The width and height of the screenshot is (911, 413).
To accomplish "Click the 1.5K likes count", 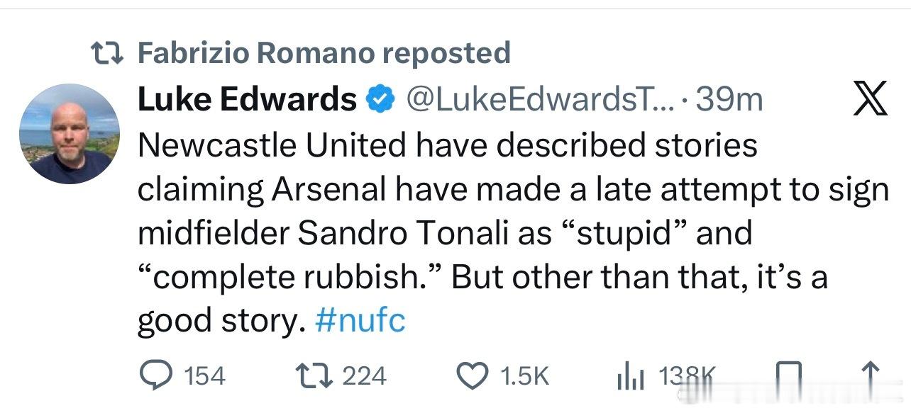I will pyautogui.click(x=524, y=375).
